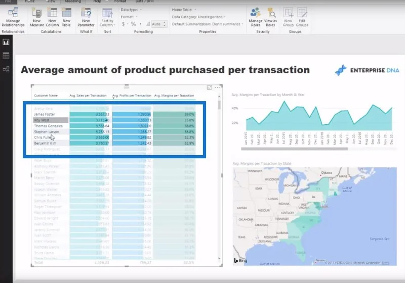The width and height of the screenshot is (405, 283).
Task: Open the File menu
Action: 8,2
